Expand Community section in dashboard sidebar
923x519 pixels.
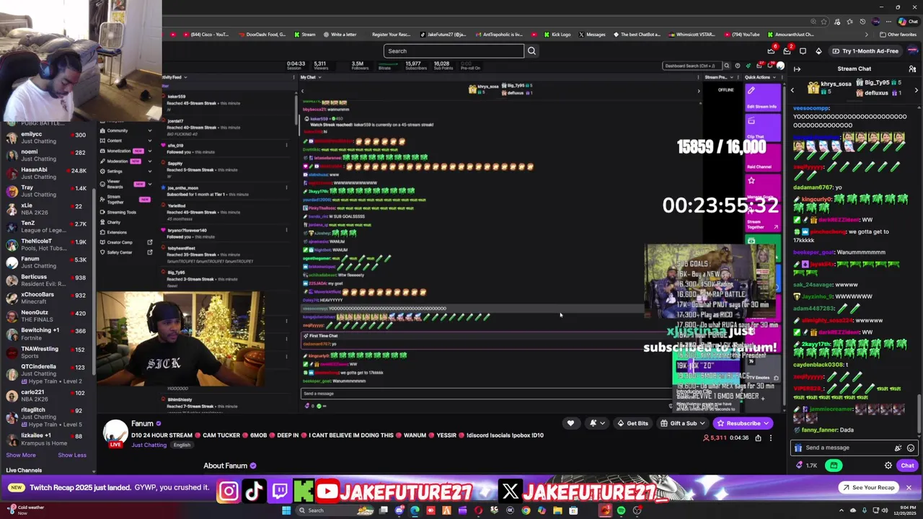[149, 130]
